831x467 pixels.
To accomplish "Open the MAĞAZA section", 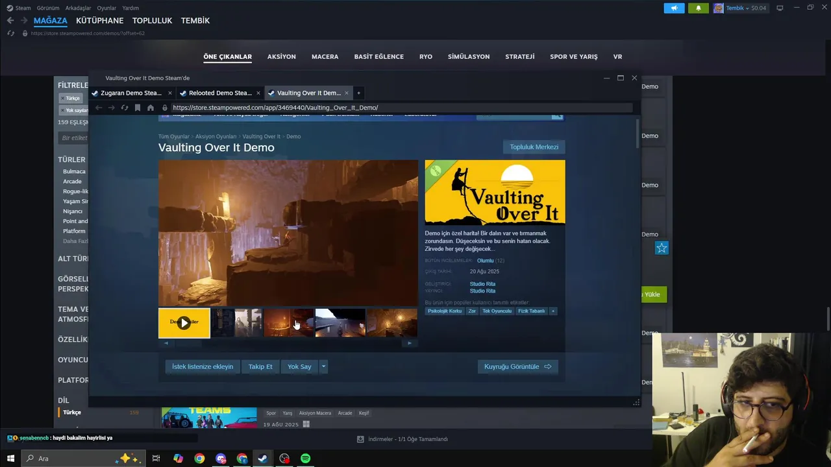I will [x=50, y=21].
